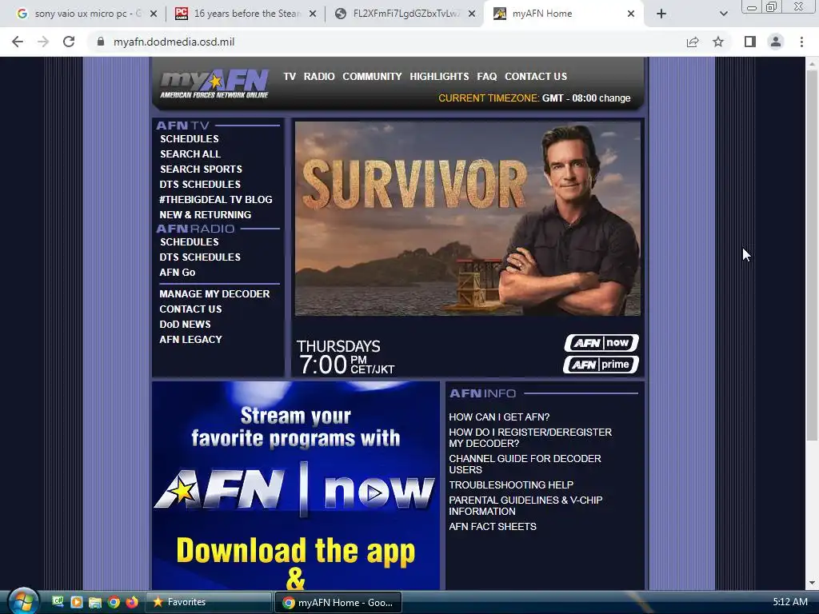The height and width of the screenshot is (614, 819).
Task: Open #THEBIGDEAL TV BLOG
Action: pos(216,199)
